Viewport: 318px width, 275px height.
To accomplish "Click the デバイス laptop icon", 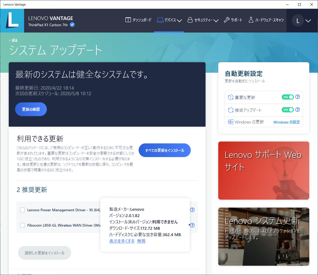I will tap(160, 20).
